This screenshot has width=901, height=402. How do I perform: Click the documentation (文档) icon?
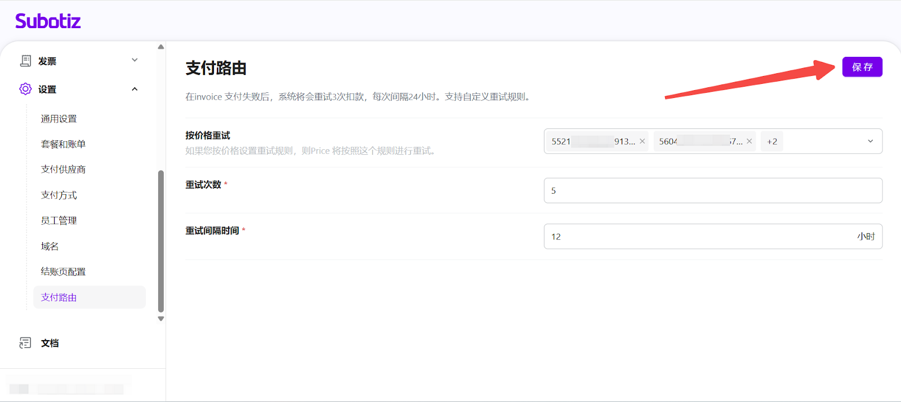(x=25, y=343)
